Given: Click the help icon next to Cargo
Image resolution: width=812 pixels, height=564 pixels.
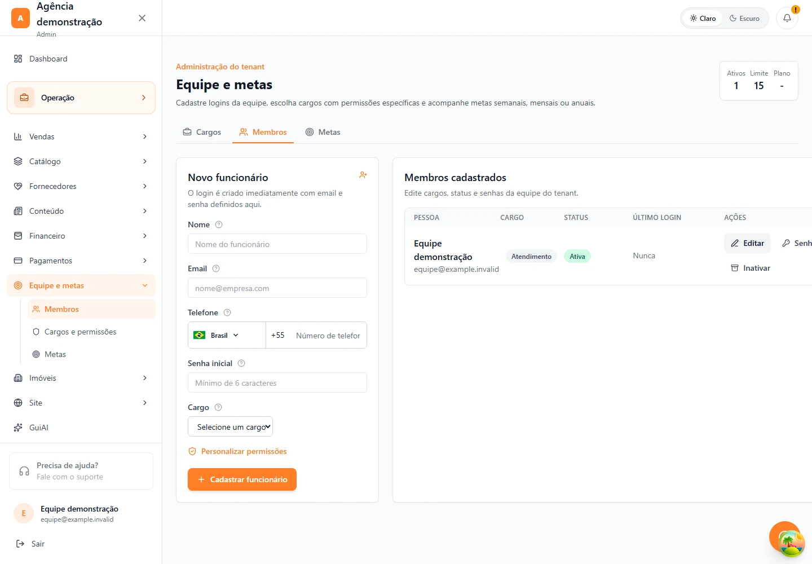Looking at the screenshot, I should pos(218,407).
